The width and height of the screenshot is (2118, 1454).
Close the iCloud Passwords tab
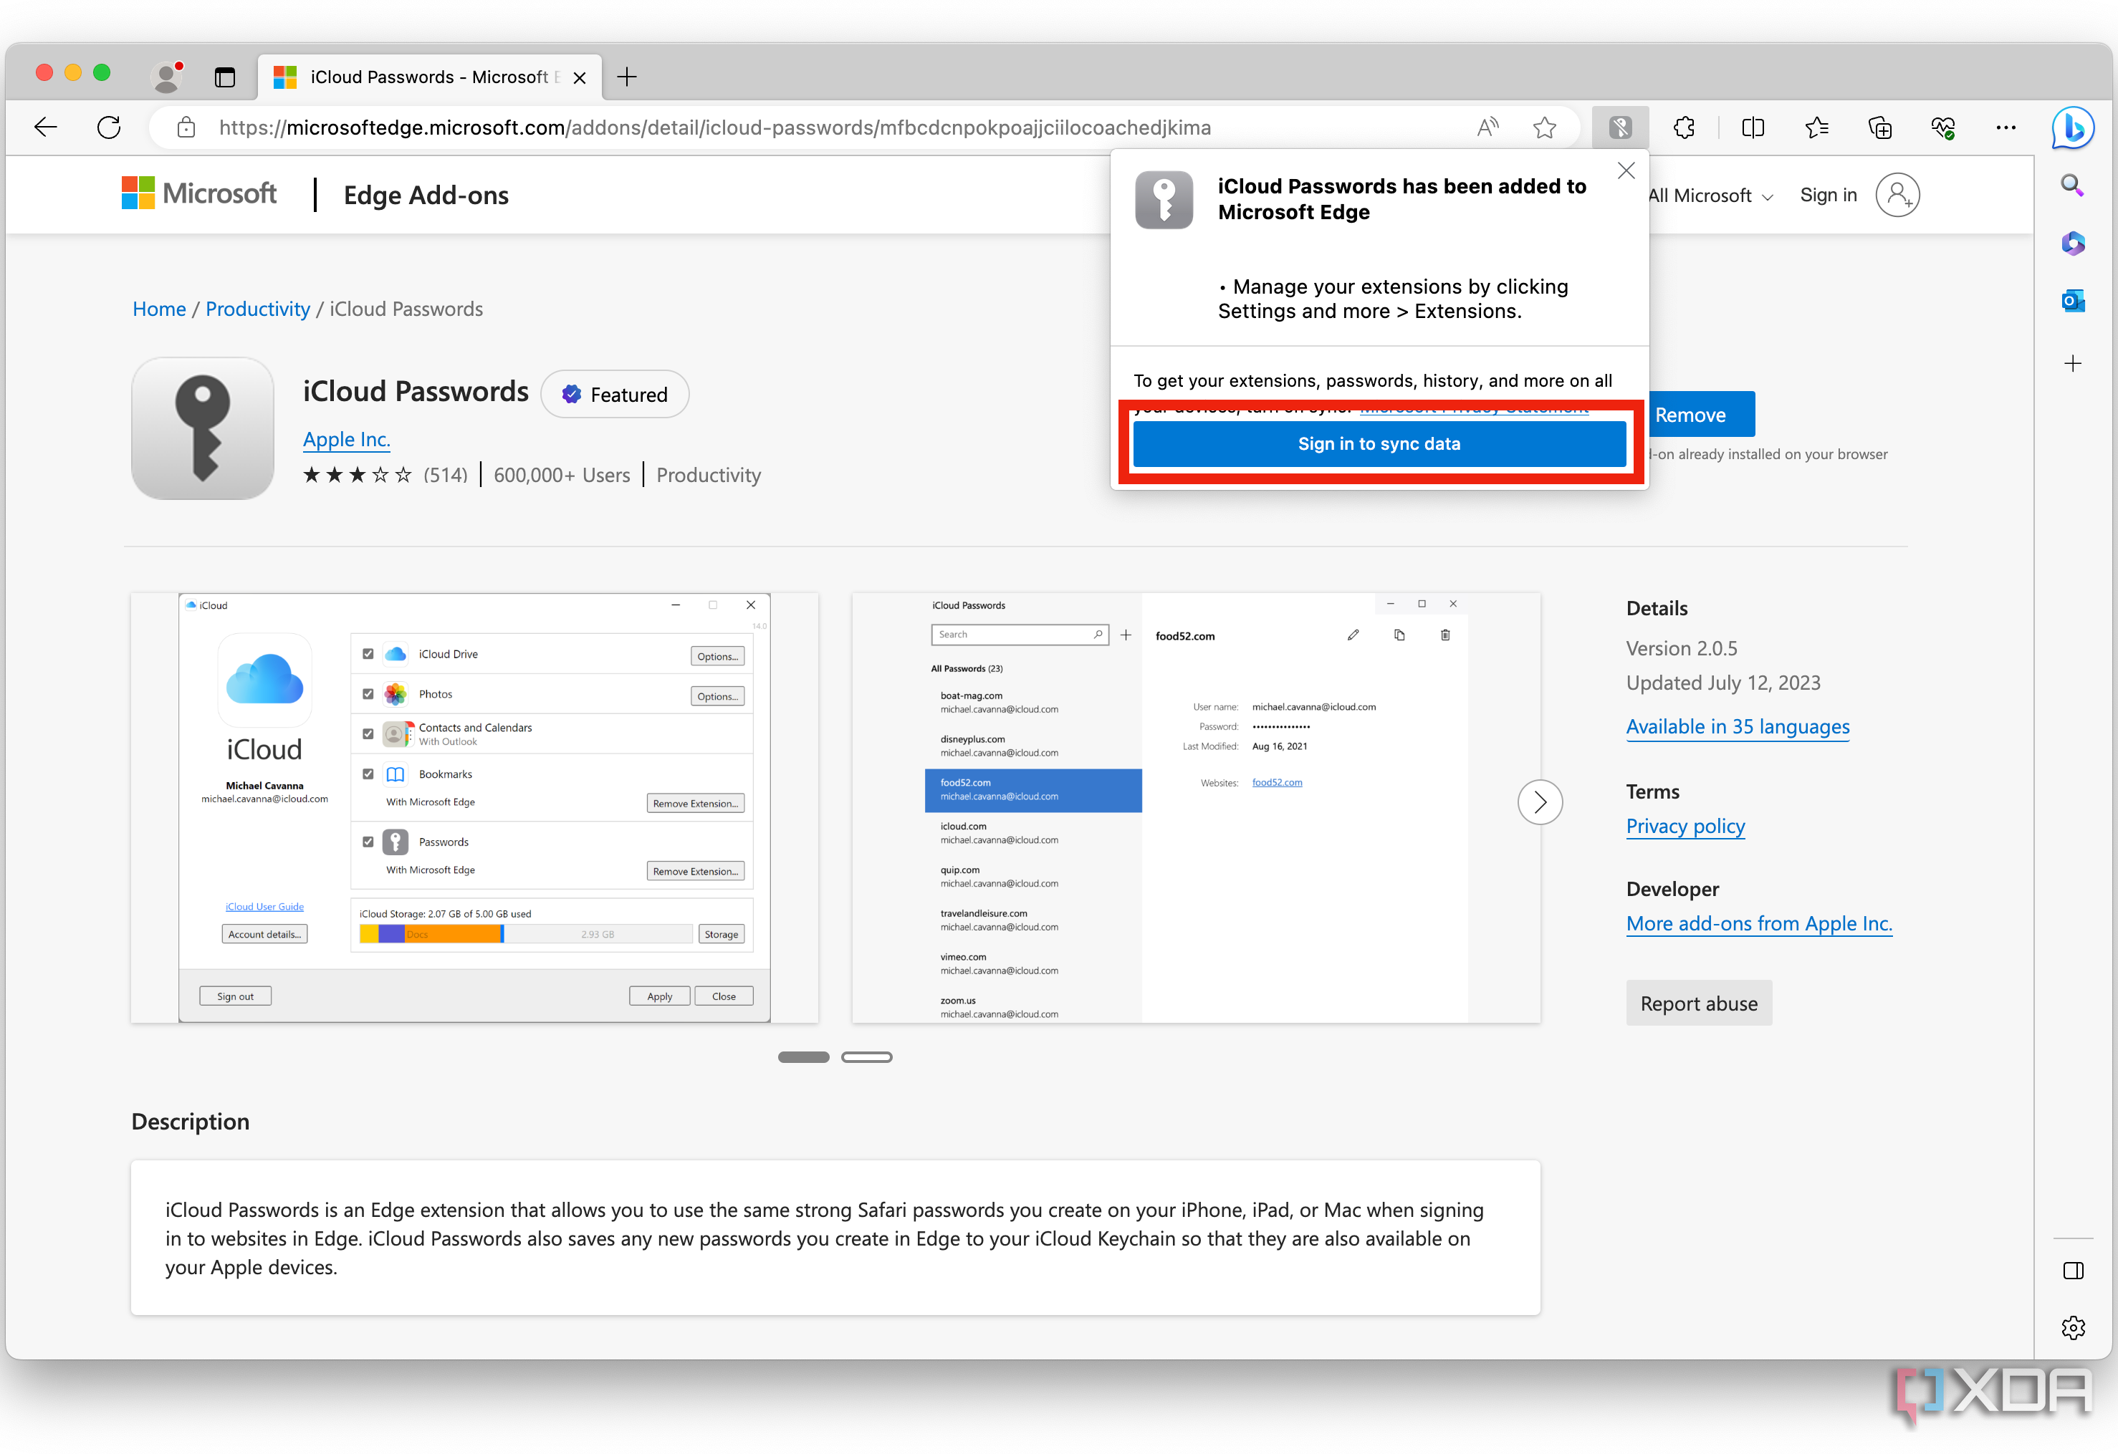(579, 78)
